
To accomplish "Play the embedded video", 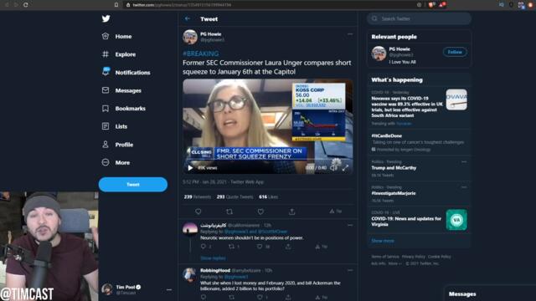I will (x=190, y=167).
